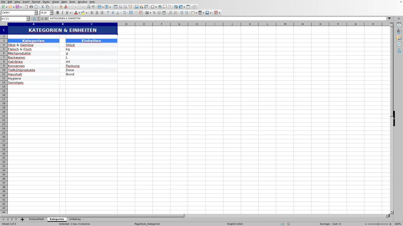Open the border style dropdown arrow
This screenshot has height=226, width=403.
(x=203, y=13)
